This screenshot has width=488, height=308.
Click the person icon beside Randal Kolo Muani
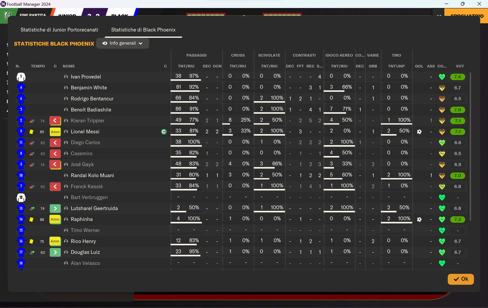pos(66,176)
